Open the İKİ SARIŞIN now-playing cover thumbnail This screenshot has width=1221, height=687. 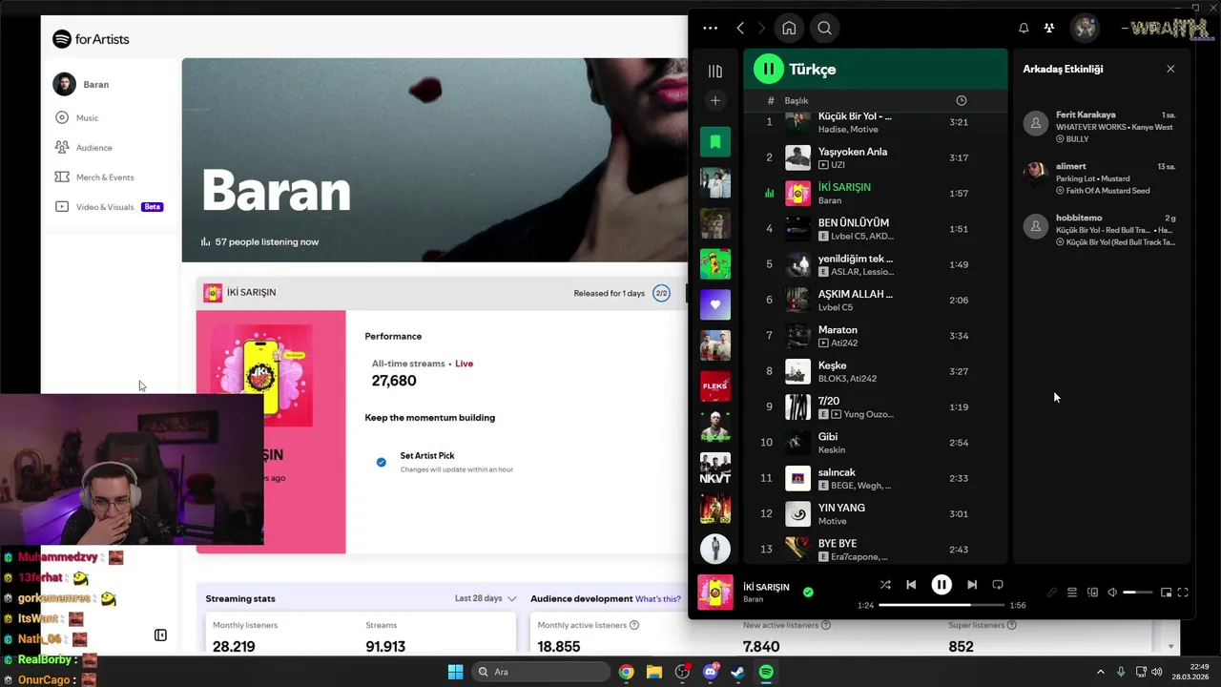click(715, 593)
